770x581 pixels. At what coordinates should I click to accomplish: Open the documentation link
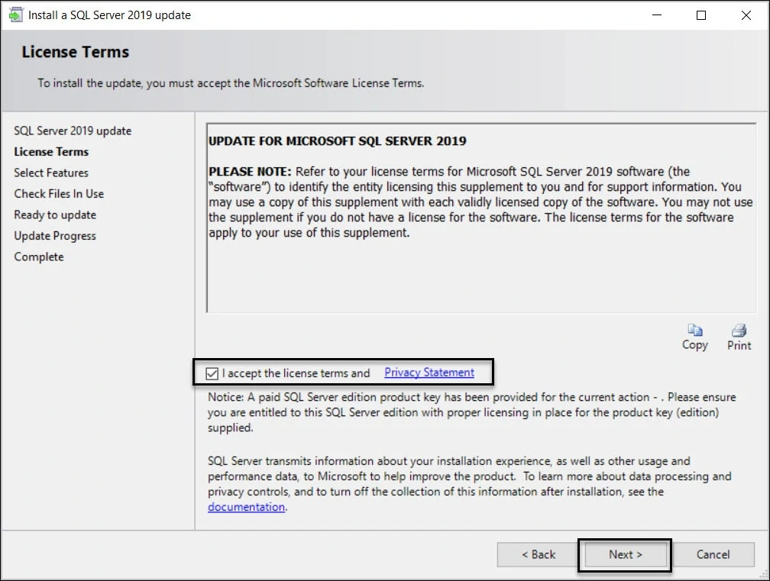pyautogui.click(x=246, y=507)
